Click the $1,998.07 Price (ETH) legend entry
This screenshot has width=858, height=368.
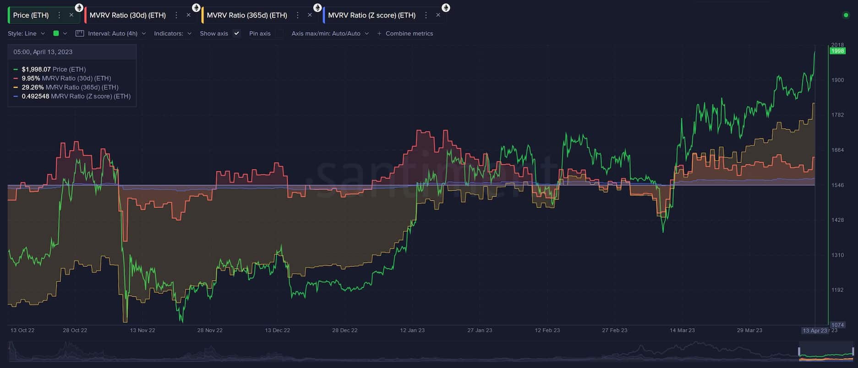[49, 70]
